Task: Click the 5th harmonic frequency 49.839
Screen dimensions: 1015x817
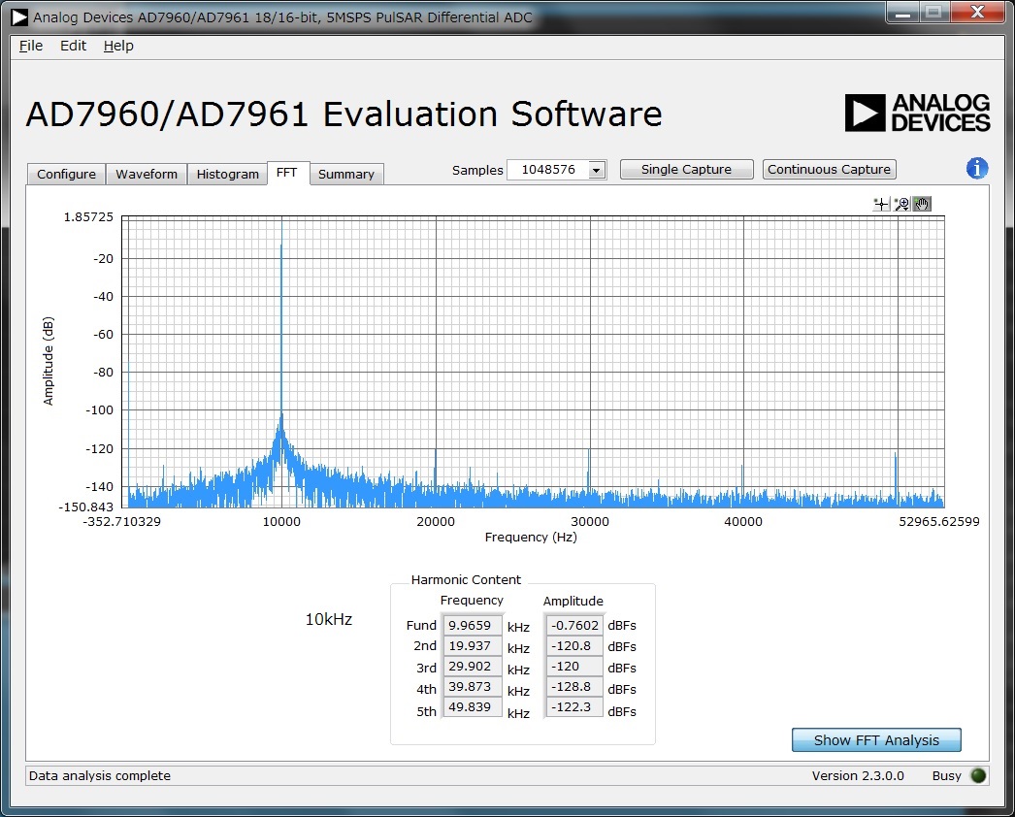Action: click(x=472, y=707)
